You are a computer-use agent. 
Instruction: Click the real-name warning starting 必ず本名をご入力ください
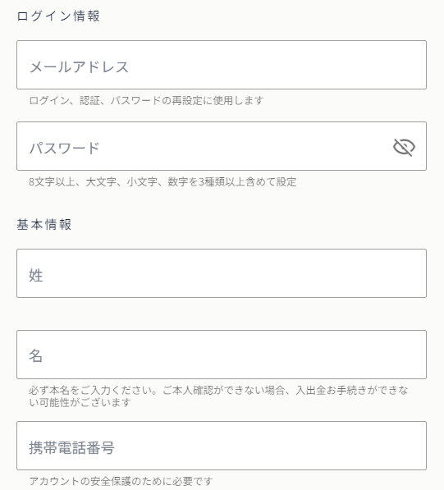pos(218,396)
